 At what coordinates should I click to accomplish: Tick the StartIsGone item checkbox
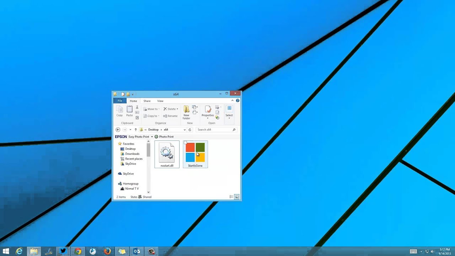(185, 143)
